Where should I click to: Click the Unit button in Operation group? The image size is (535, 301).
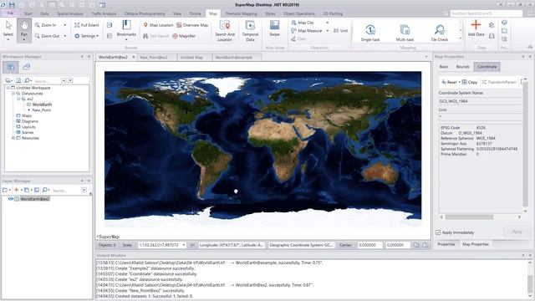click(340, 30)
